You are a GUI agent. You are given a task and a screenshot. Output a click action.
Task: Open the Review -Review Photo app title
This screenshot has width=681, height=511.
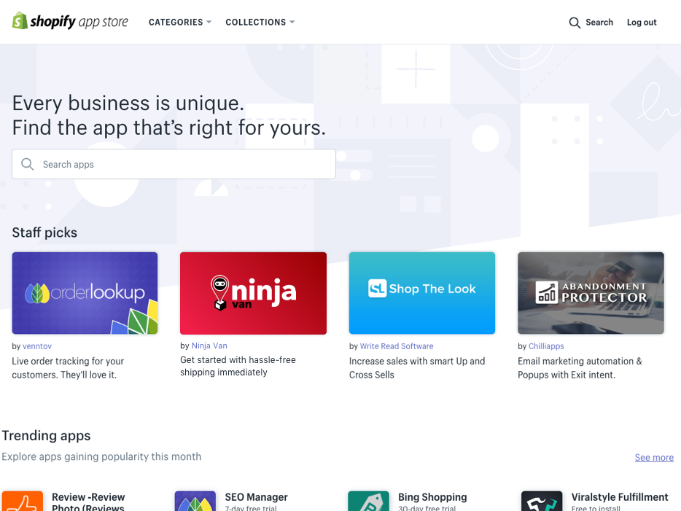click(88, 502)
